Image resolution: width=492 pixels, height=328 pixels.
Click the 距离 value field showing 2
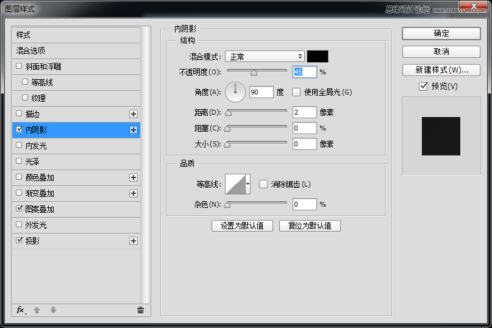click(x=304, y=112)
